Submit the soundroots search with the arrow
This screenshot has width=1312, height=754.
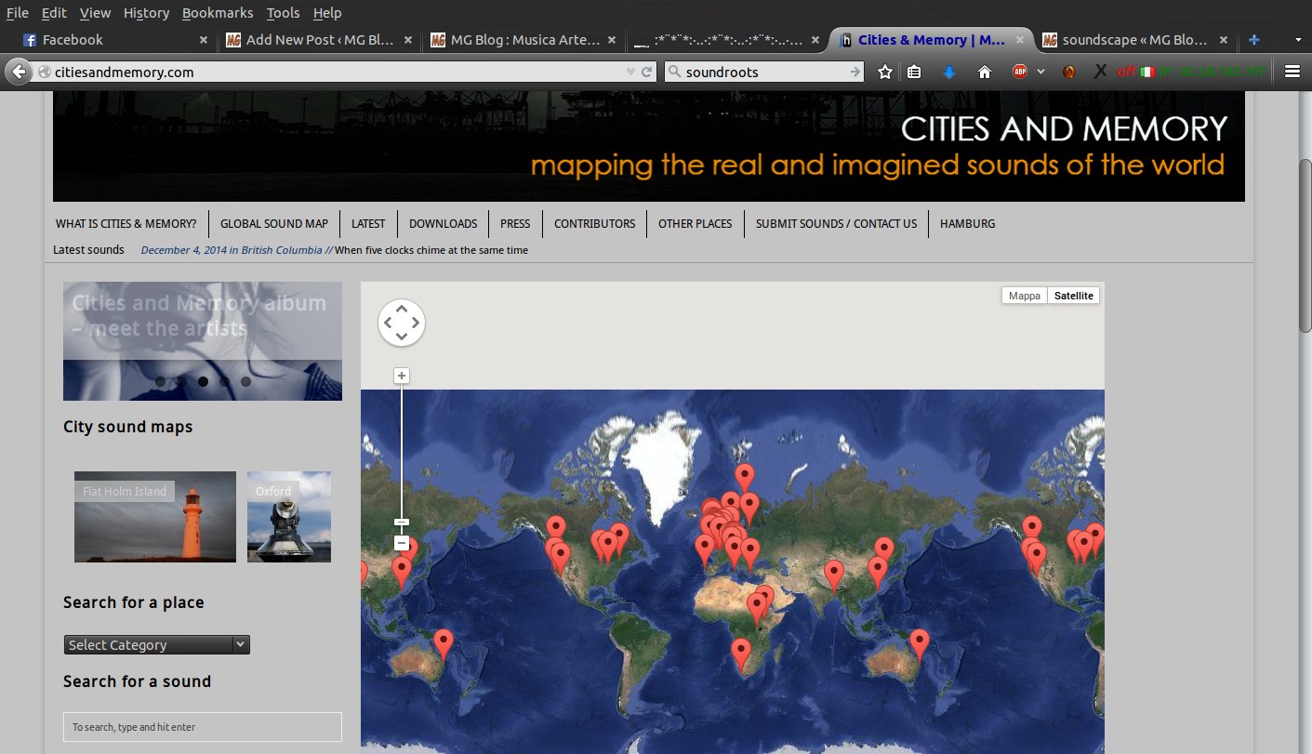[855, 72]
